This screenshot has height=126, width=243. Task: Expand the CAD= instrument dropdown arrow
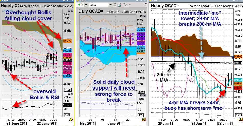pos(111,5)
